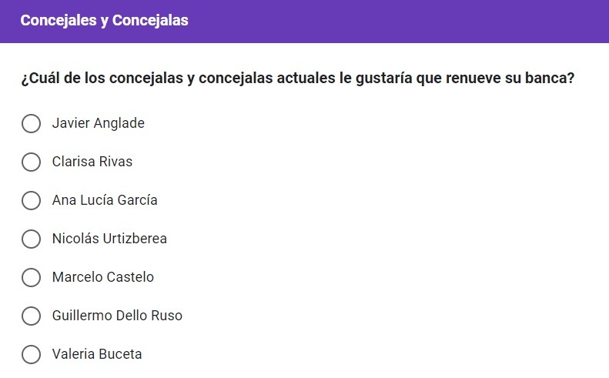609x378 pixels.
Task: Click the 'Javier Anglade' name label
Action: 99,123
